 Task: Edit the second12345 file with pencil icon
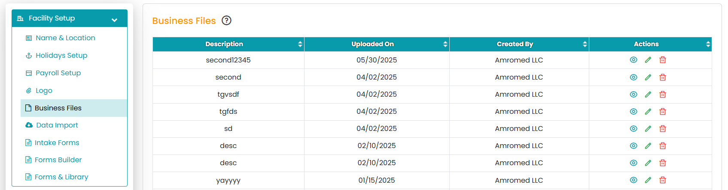648,60
